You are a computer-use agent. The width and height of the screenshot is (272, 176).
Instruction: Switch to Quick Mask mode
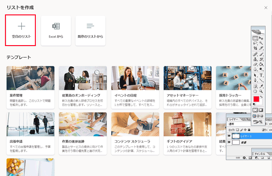point(261,110)
